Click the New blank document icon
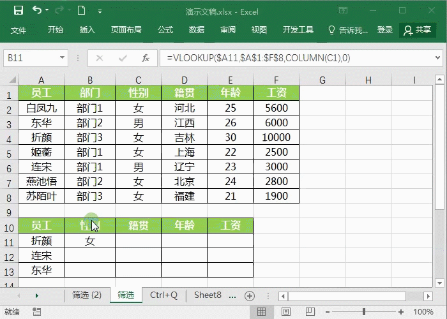This screenshot has width=447, height=319. [81, 11]
